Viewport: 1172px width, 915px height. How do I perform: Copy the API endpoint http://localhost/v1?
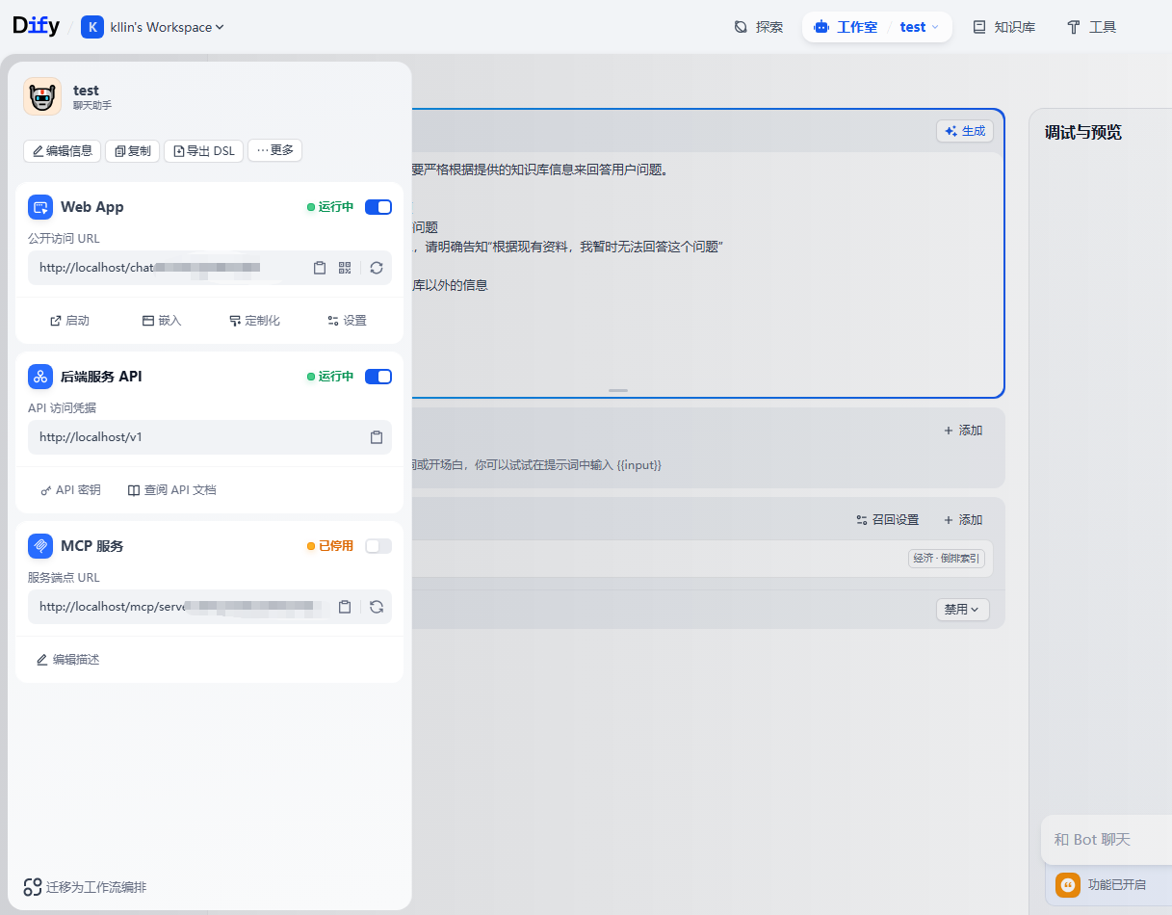coord(377,437)
